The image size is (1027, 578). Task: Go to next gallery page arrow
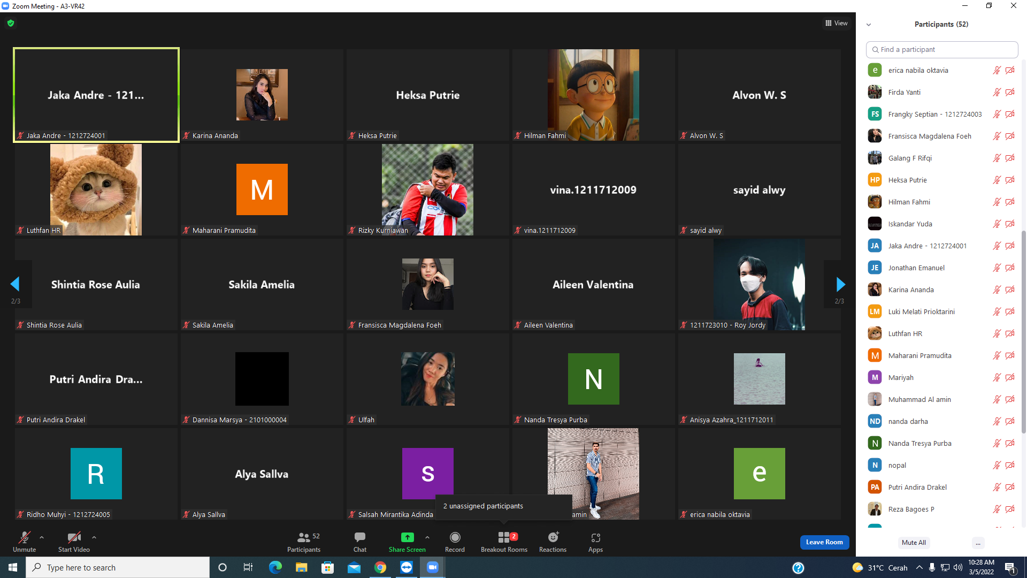(840, 284)
